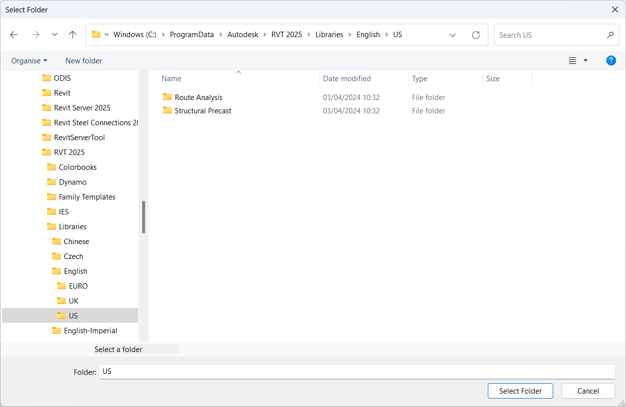
Task: Create a New folder
Action: pyautogui.click(x=84, y=60)
